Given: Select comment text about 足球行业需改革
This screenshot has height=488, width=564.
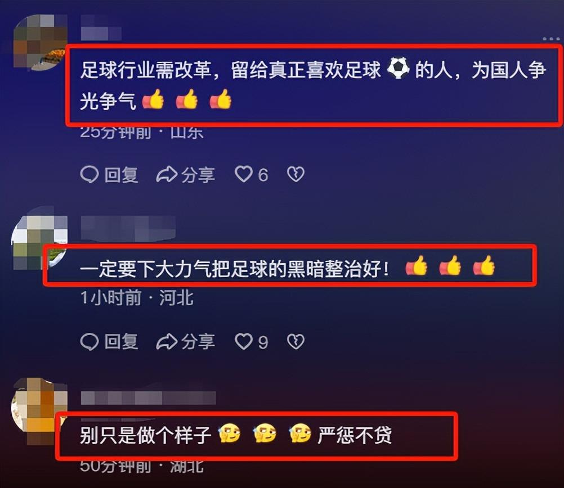Looking at the screenshot, I should [x=313, y=85].
